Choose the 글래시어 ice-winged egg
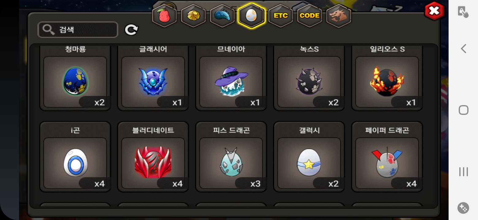This screenshot has height=220, width=478. coord(153,82)
